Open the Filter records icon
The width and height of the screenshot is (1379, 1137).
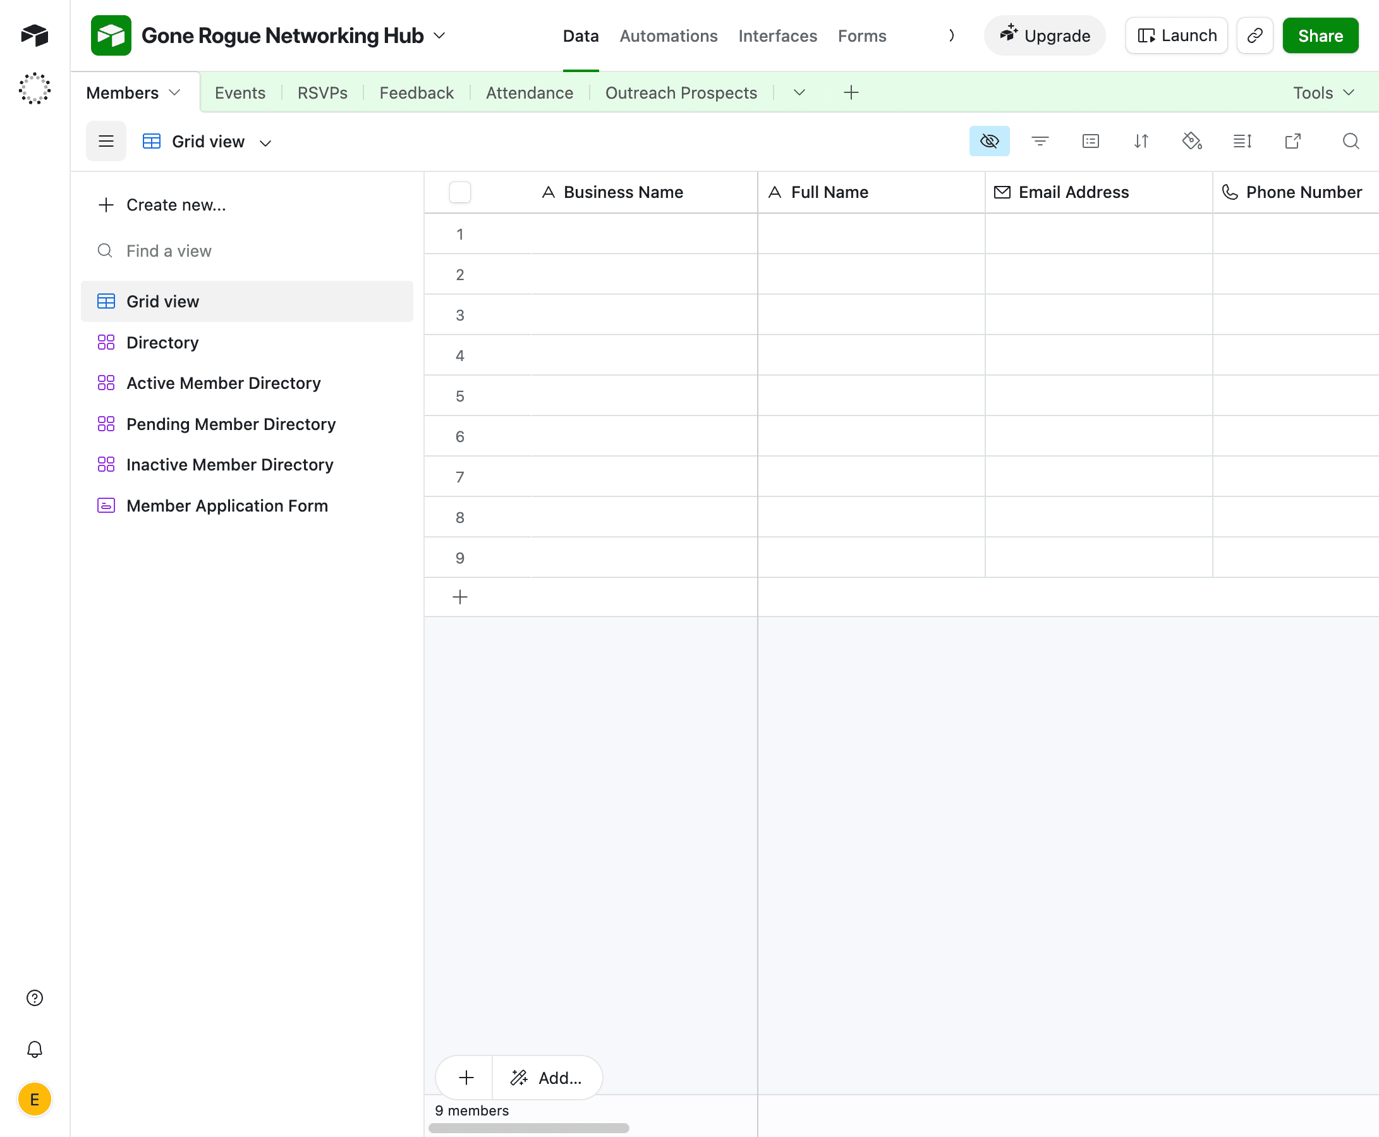click(1040, 142)
